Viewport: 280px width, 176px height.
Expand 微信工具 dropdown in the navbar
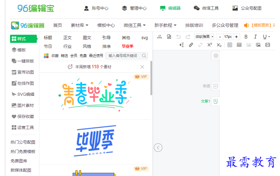pyautogui.click(x=135, y=26)
